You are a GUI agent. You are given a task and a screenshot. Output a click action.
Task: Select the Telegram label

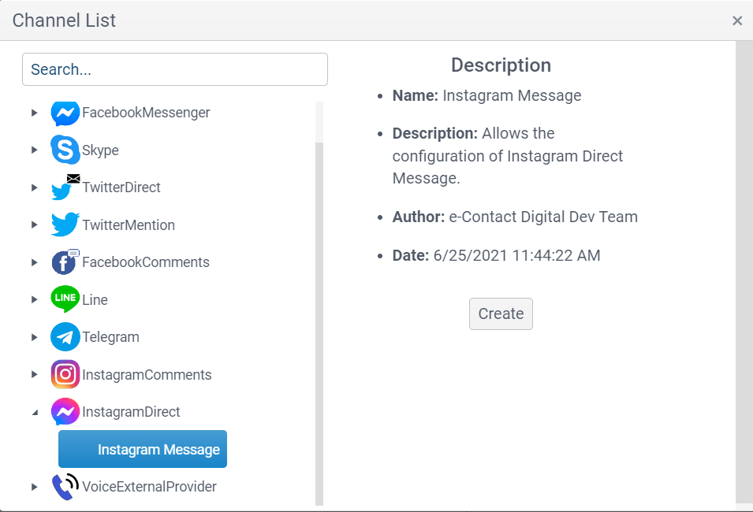coord(110,337)
